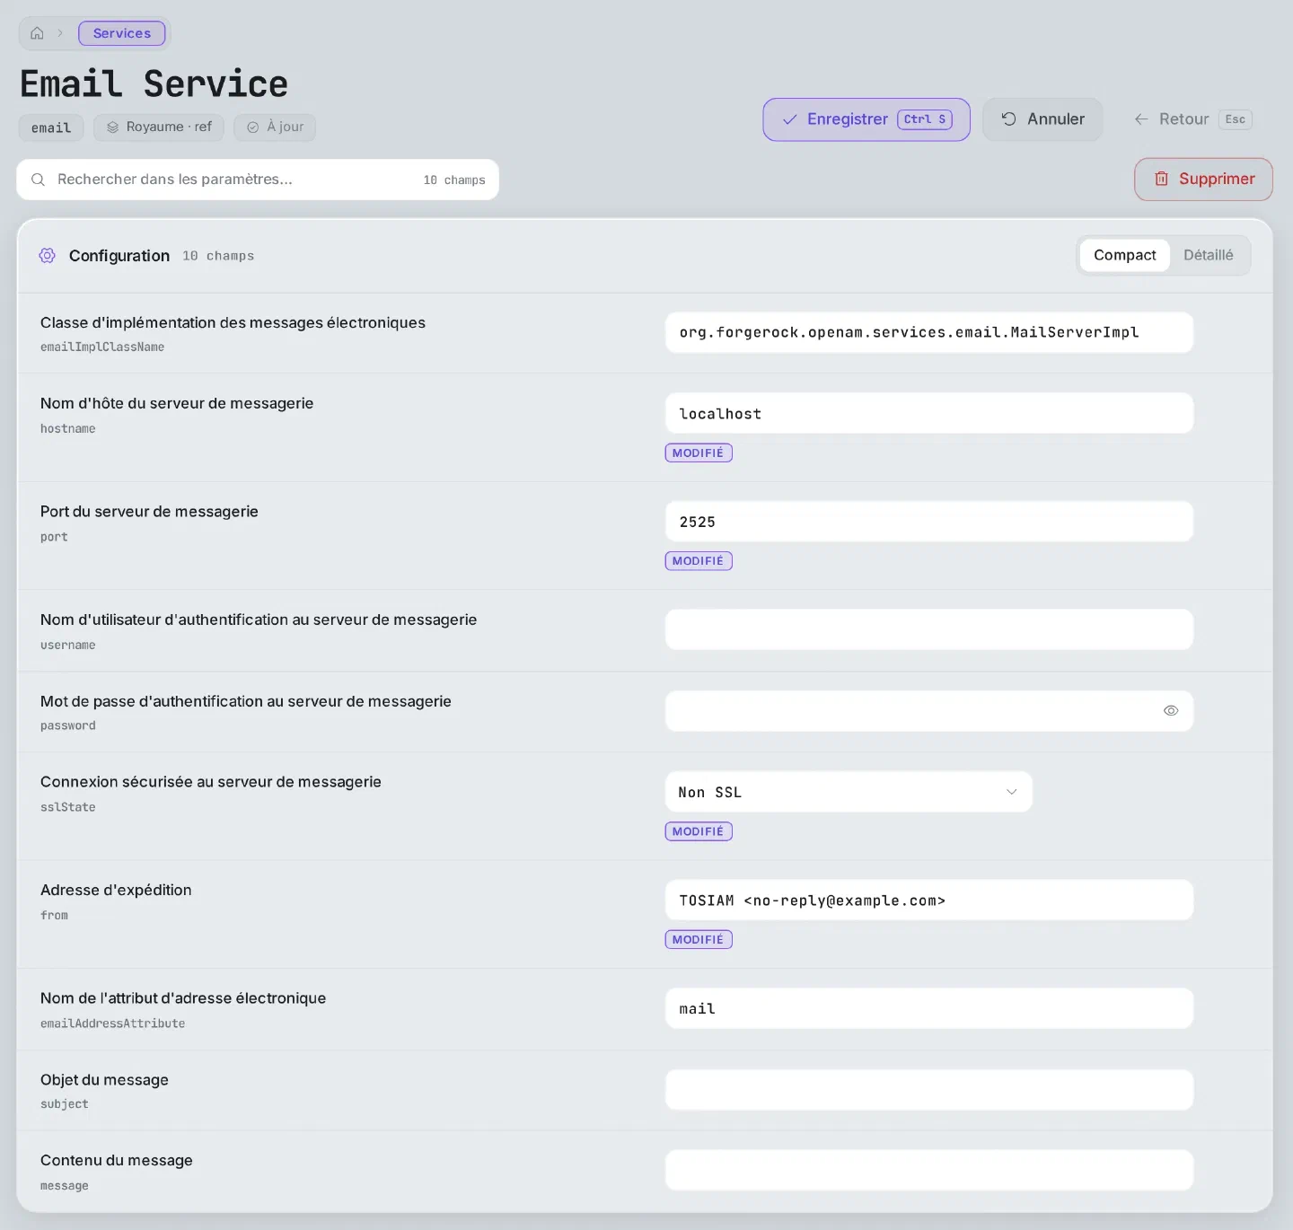Viewport: 1293px width, 1230px height.
Task: Click label 'Objet du message'
Action: click(x=104, y=1079)
